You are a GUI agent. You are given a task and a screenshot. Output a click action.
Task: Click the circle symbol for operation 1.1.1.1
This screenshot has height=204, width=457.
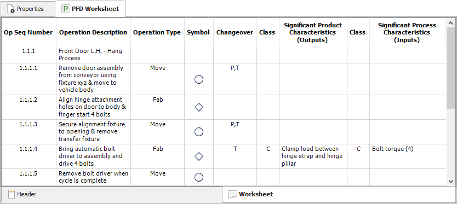pyautogui.click(x=199, y=79)
